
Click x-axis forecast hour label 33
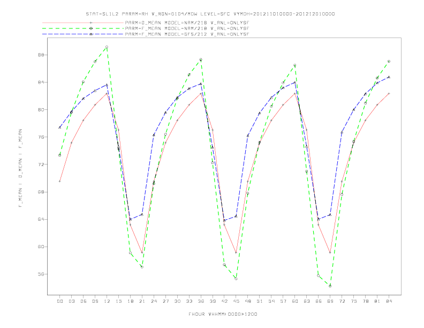point(189,301)
